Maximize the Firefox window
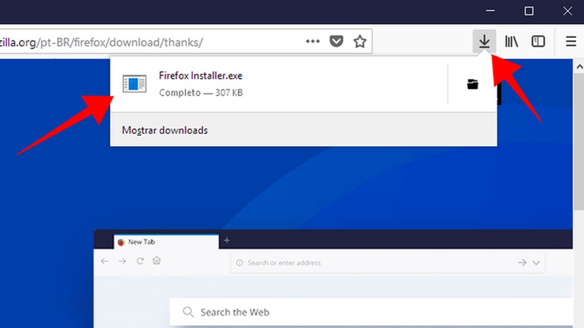Viewport: 584px width, 328px height. coord(529,11)
